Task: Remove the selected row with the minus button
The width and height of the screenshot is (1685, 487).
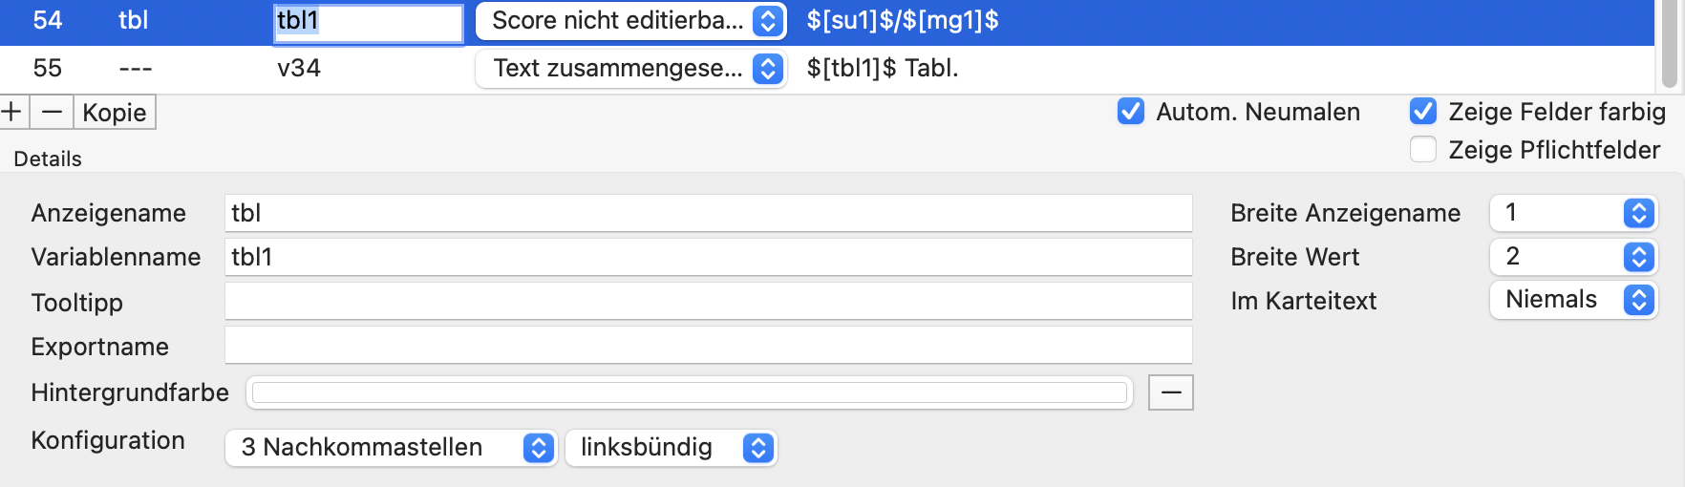Action: pos(52,112)
